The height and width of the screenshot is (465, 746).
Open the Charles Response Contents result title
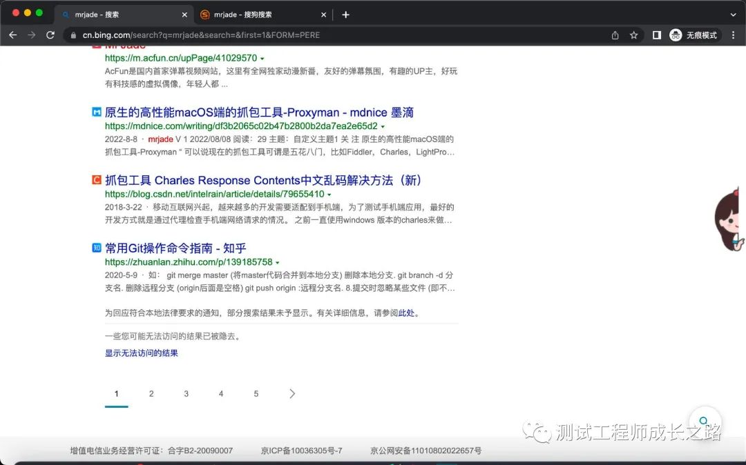pos(264,181)
